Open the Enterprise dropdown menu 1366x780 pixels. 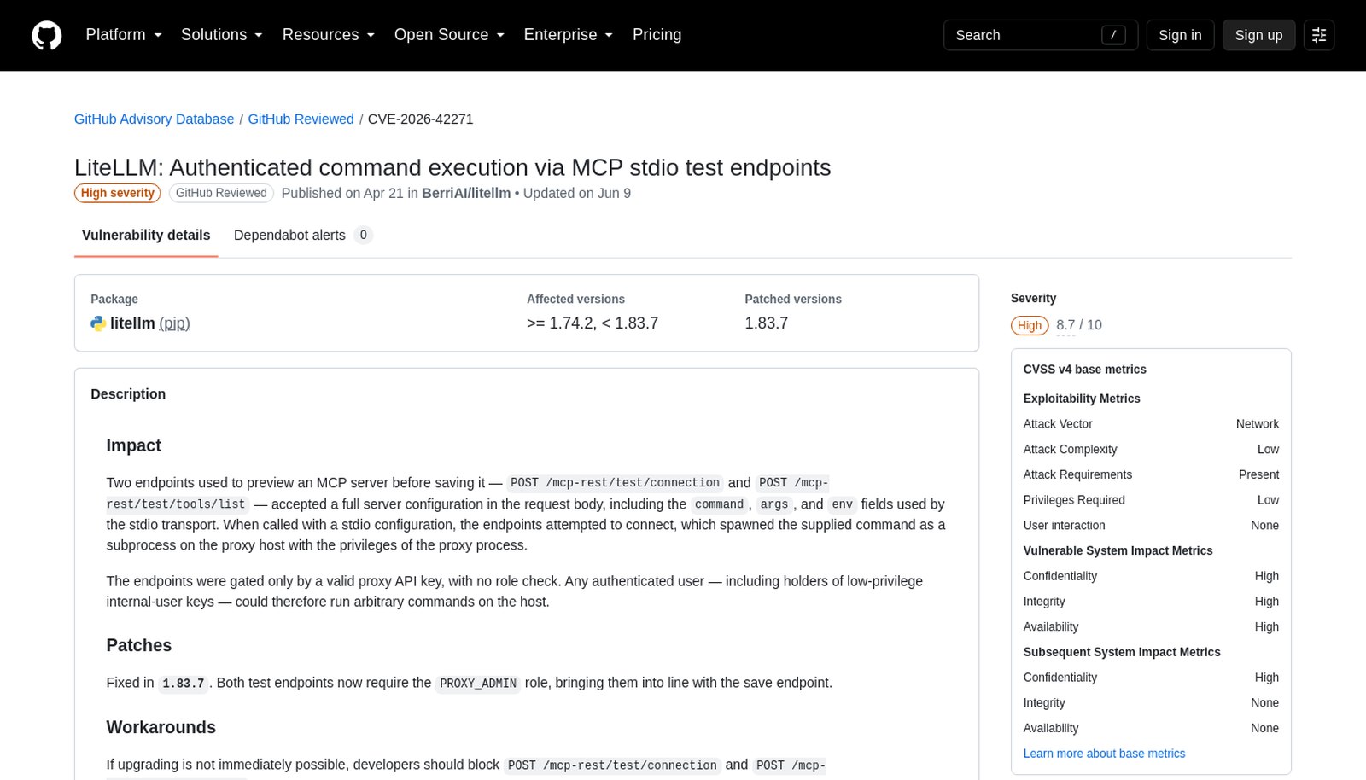point(569,35)
